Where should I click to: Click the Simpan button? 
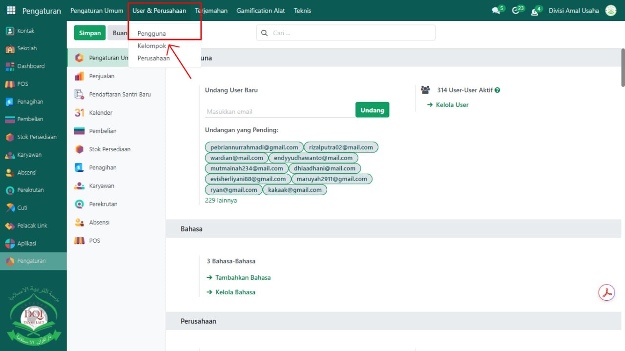[90, 33]
